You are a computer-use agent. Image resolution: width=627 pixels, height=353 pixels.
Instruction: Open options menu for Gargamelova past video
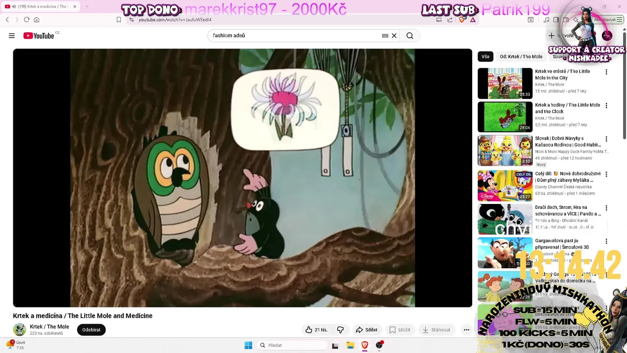point(606,241)
